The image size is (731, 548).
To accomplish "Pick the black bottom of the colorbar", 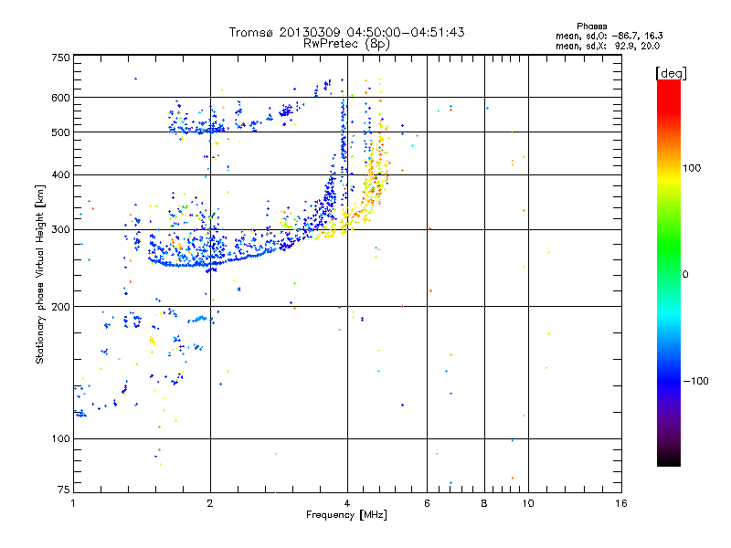I will (668, 461).
